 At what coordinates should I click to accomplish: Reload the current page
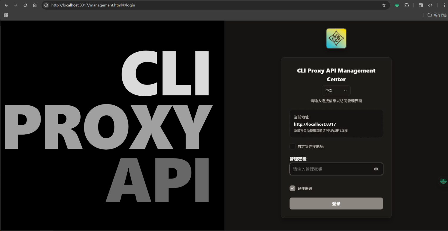[25, 5]
